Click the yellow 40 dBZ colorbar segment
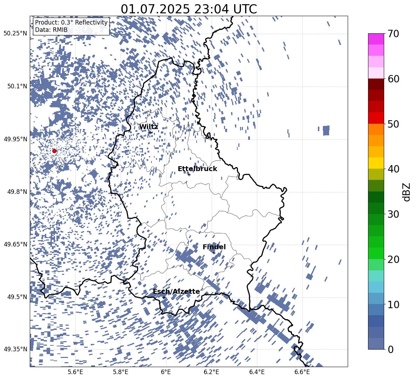415x379 pixels. click(376, 163)
